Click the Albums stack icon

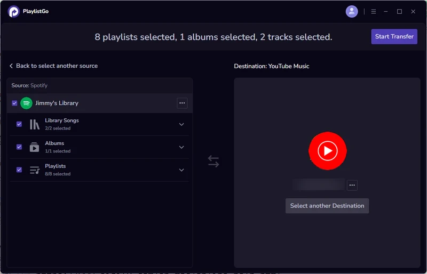pyautogui.click(x=34, y=147)
